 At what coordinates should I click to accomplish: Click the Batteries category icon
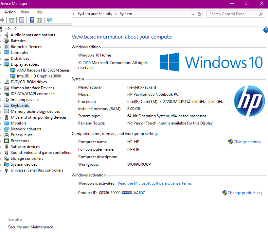tap(7, 41)
